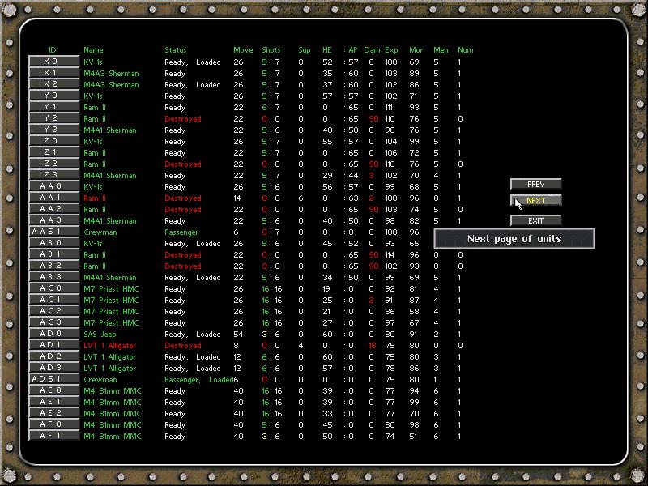Choose Priest unit ID button AC3
The image size is (648, 486).
pos(53,322)
